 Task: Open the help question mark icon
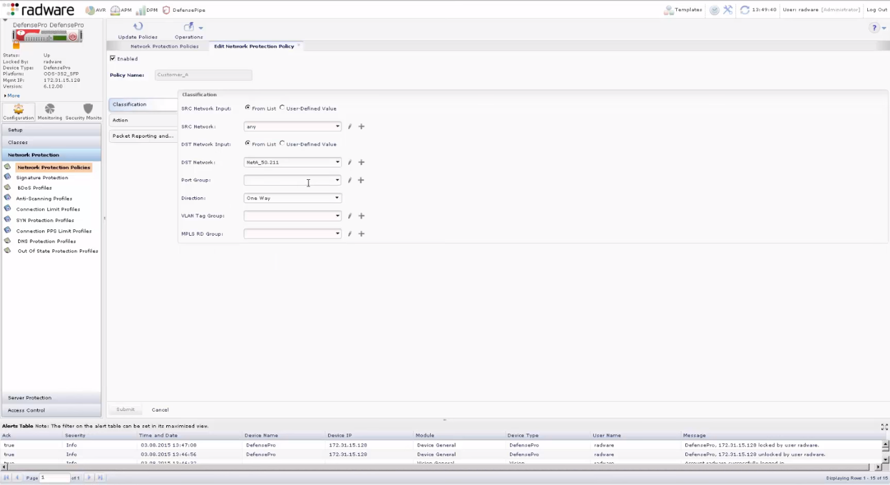click(874, 27)
